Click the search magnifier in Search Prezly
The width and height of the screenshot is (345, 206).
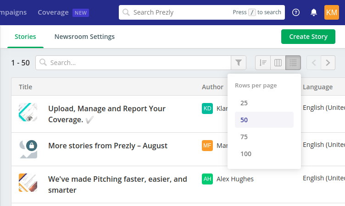(126, 12)
